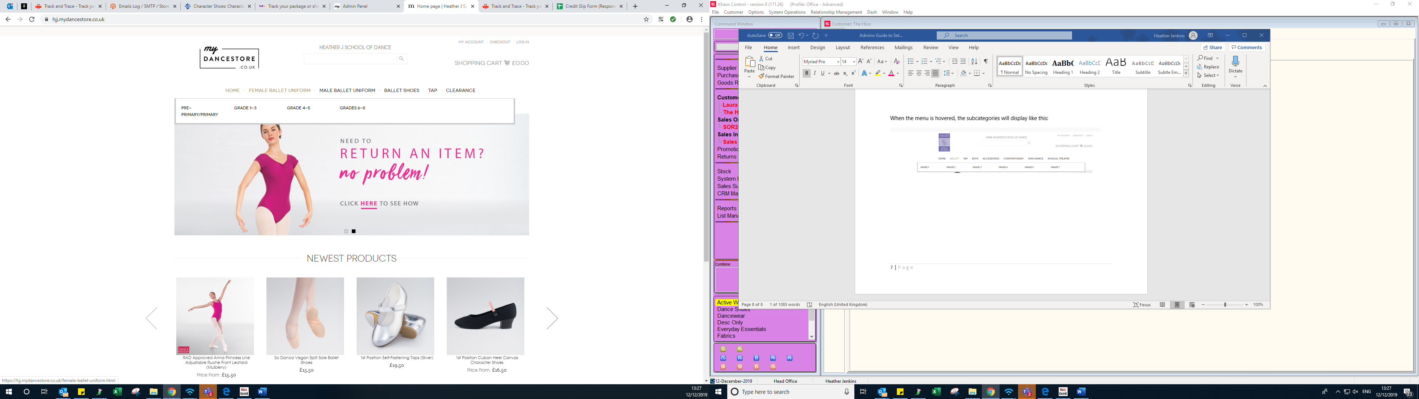Show paragraph marks with pilcrow icon
This screenshot has height=399, width=1419.
(x=986, y=62)
